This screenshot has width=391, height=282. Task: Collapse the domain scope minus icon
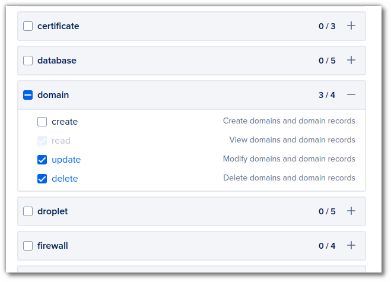click(x=351, y=94)
